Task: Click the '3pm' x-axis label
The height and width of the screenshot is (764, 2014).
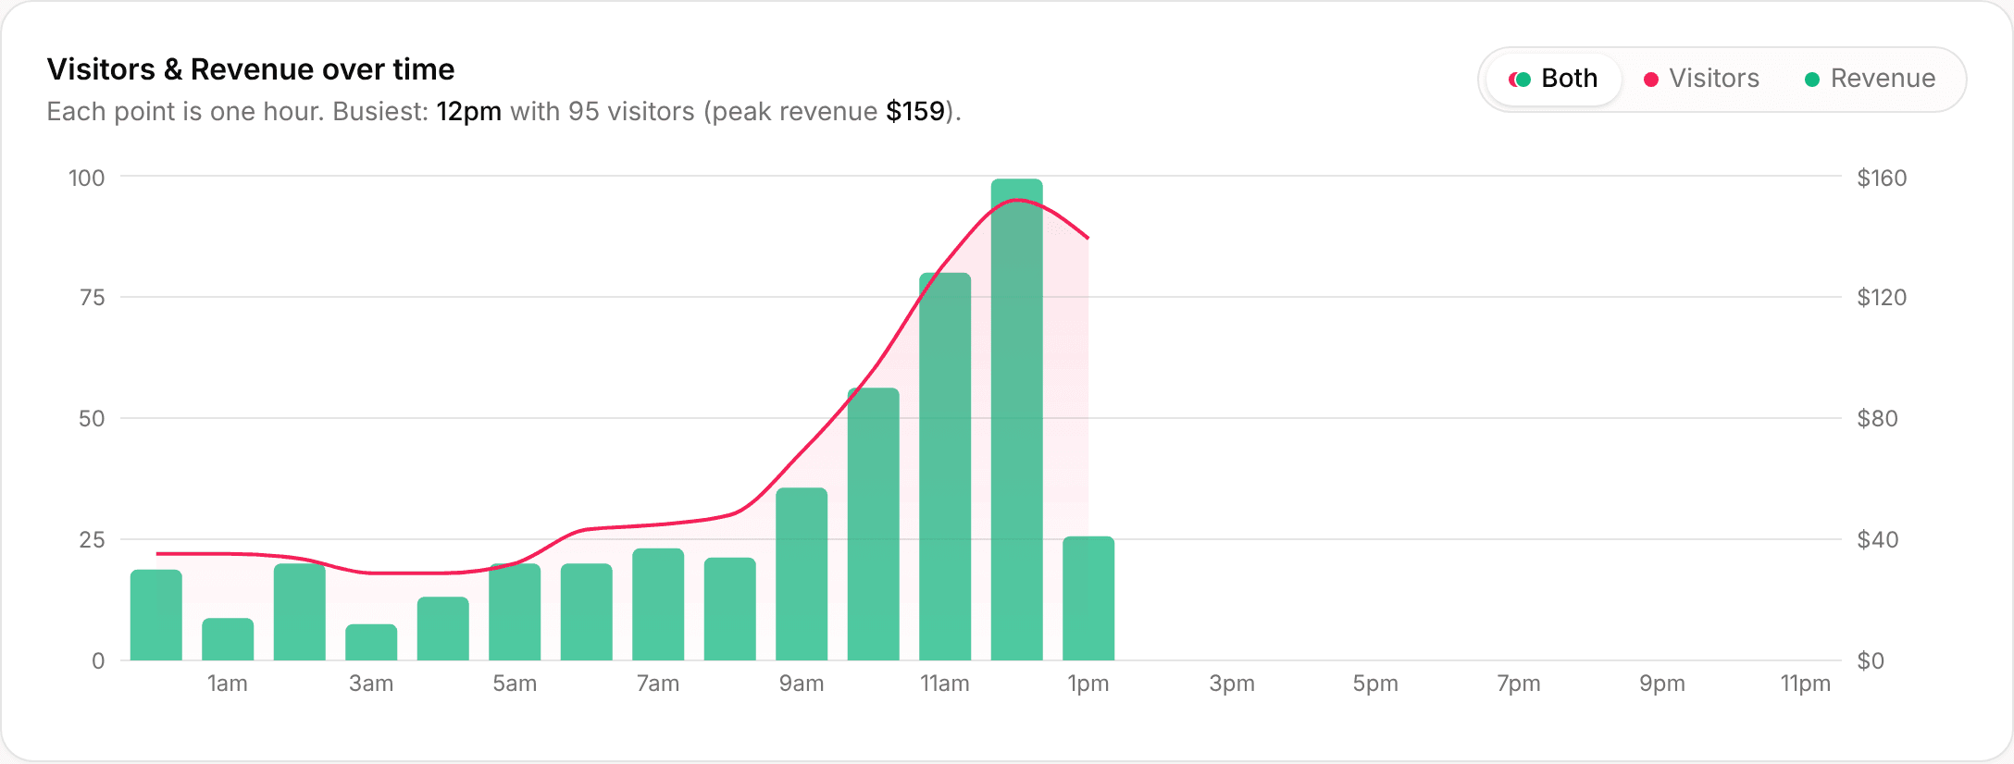Action: (x=1232, y=684)
